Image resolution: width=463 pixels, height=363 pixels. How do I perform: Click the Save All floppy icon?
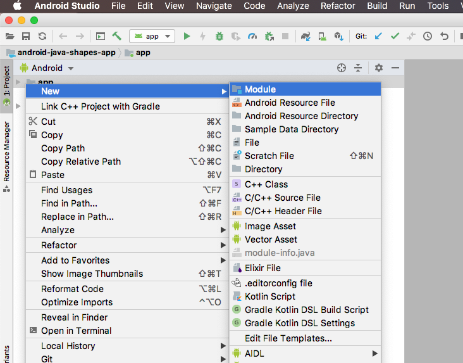tap(26, 36)
